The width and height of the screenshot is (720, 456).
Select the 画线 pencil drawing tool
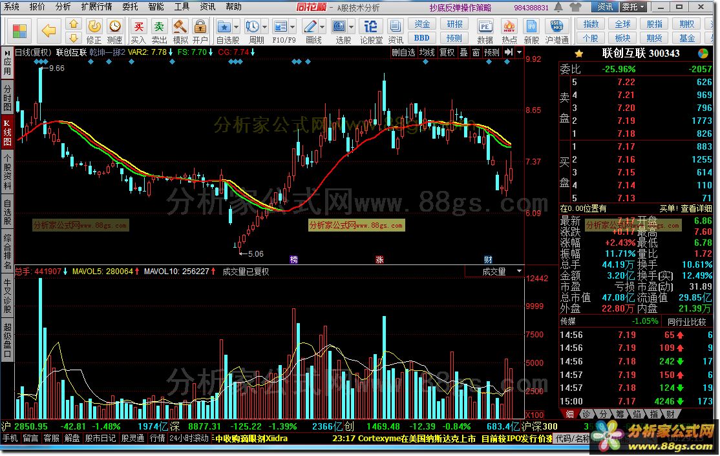310,26
